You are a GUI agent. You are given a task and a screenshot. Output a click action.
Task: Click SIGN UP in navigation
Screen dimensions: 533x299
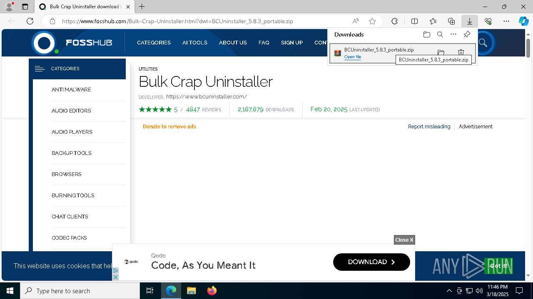pyautogui.click(x=292, y=43)
